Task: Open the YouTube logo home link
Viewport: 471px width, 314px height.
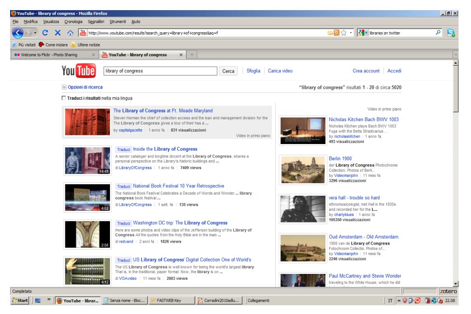Action: 79,70
